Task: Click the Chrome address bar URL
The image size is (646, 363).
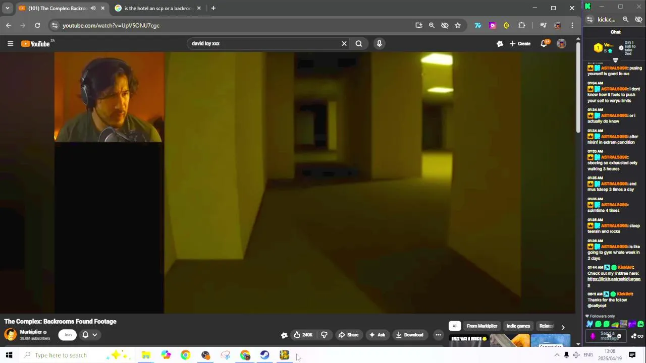Action: click(111, 25)
